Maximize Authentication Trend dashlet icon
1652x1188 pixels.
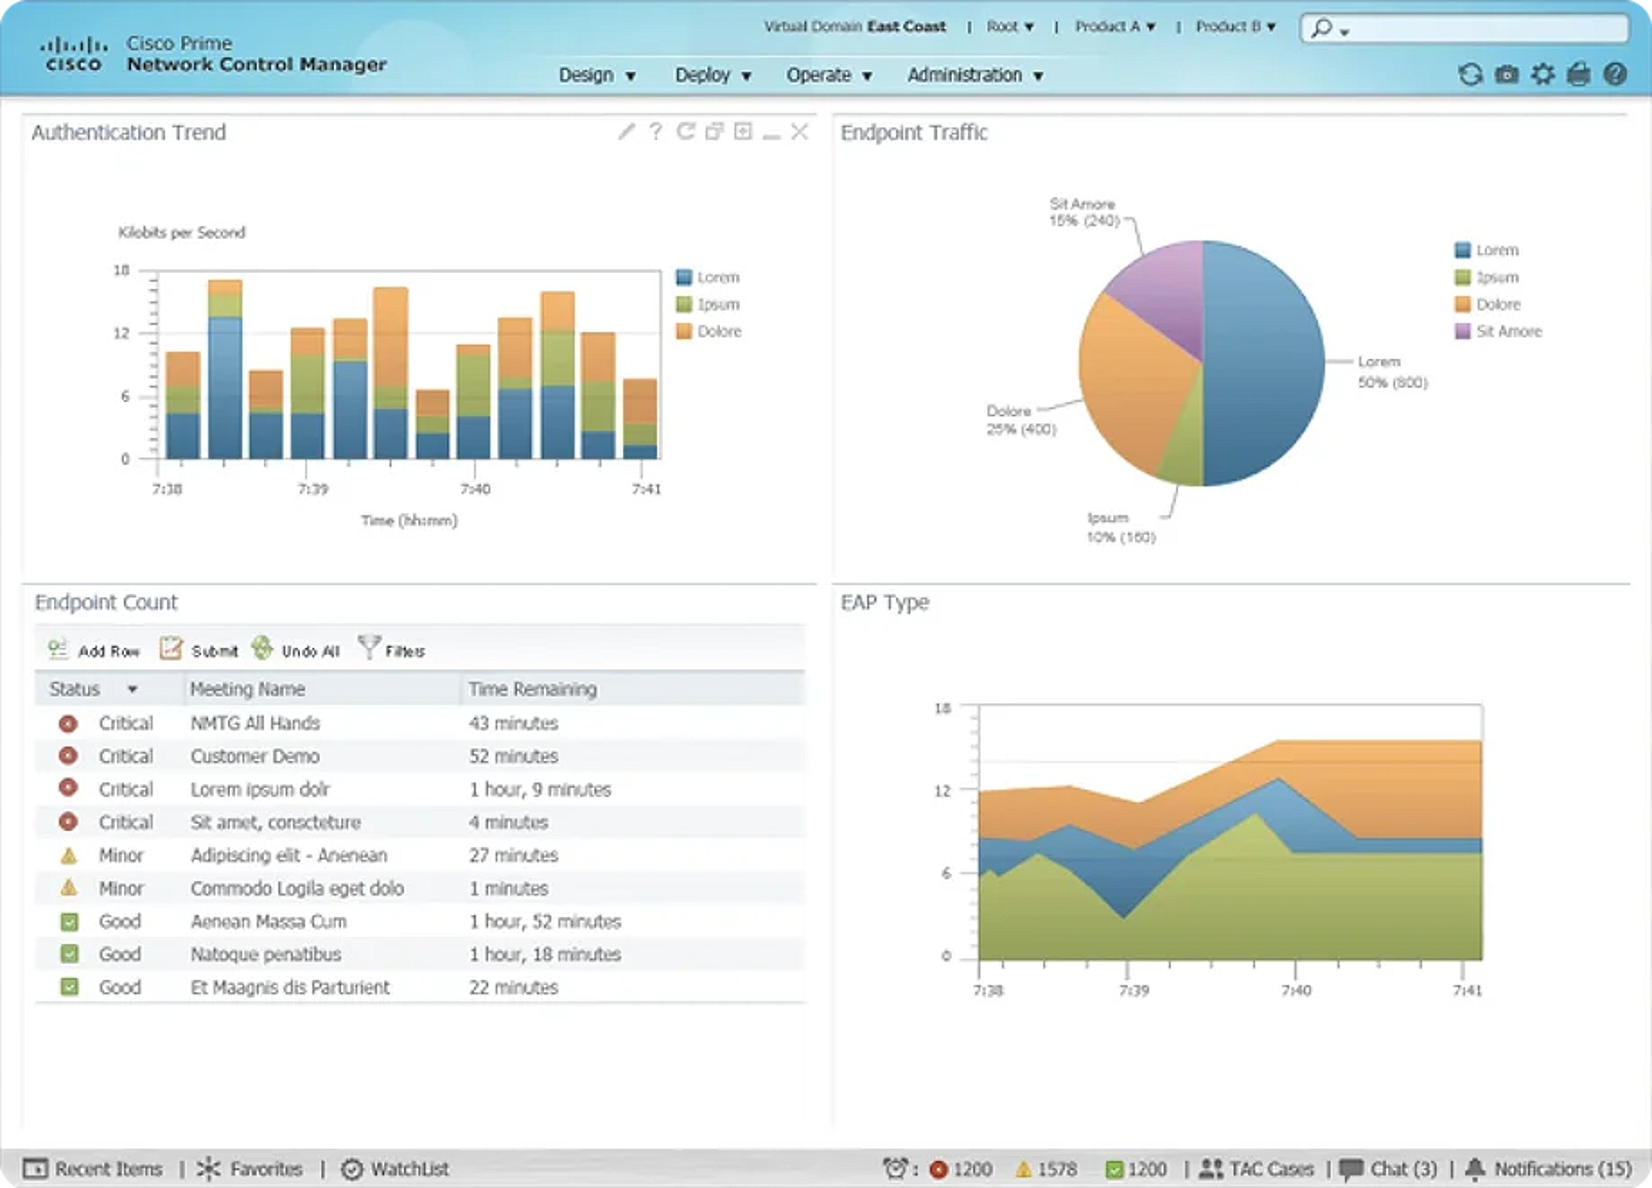point(743,132)
